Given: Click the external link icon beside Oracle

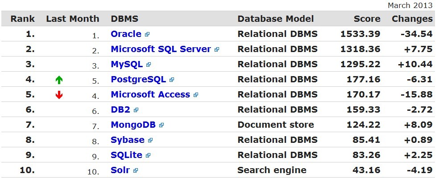Looking at the screenshot, I should click(x=147, y=34).
